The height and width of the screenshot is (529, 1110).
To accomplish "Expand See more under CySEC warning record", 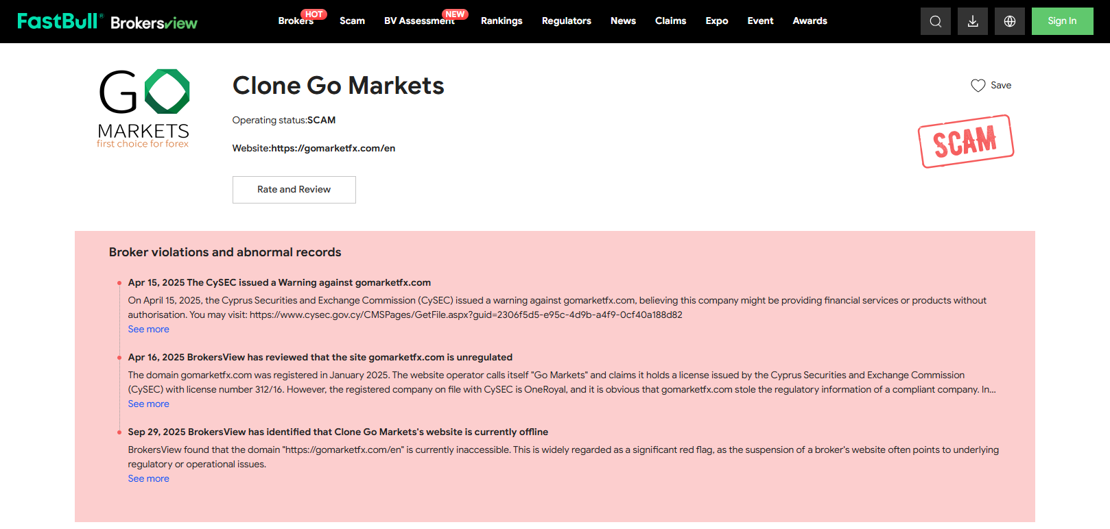I will [x=148, y=330].
